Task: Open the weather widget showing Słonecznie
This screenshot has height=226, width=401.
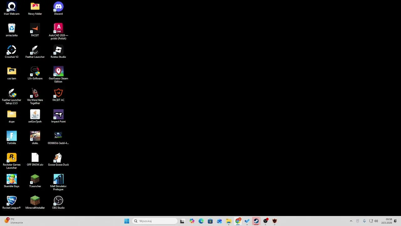Action: pyautogui.click(x=14, y=221)
